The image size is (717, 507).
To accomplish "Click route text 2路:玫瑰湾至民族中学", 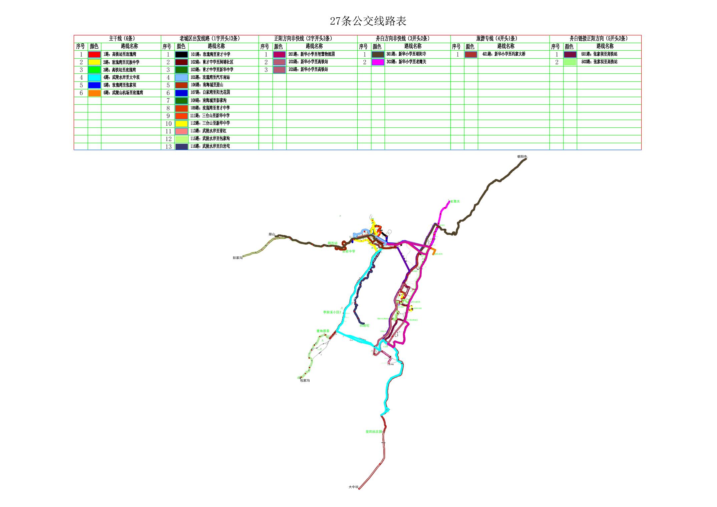I will tap(121, 62).
